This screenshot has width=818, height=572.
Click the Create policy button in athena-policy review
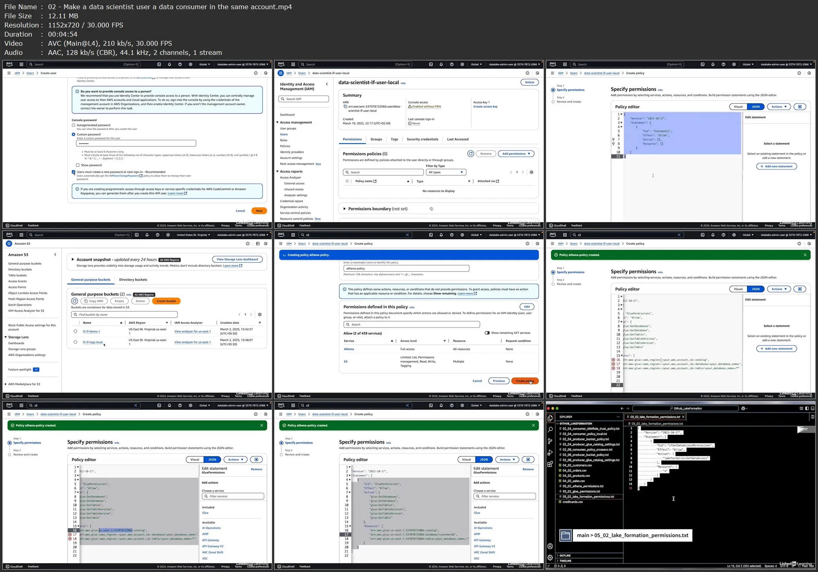tap(525, 381)
